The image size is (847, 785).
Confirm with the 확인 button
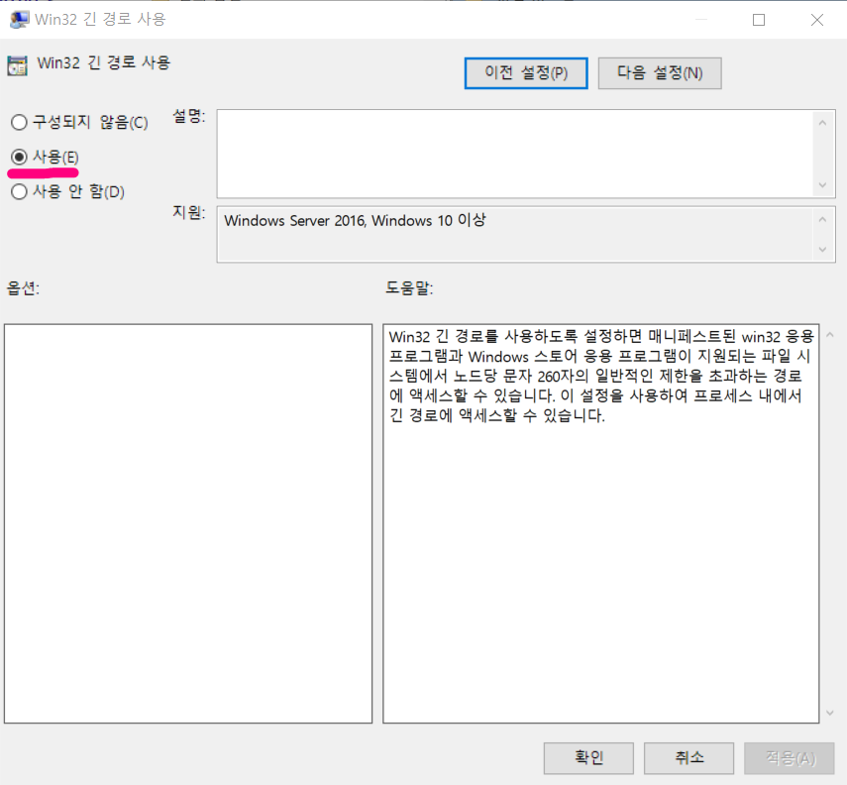tap(588, 758)
